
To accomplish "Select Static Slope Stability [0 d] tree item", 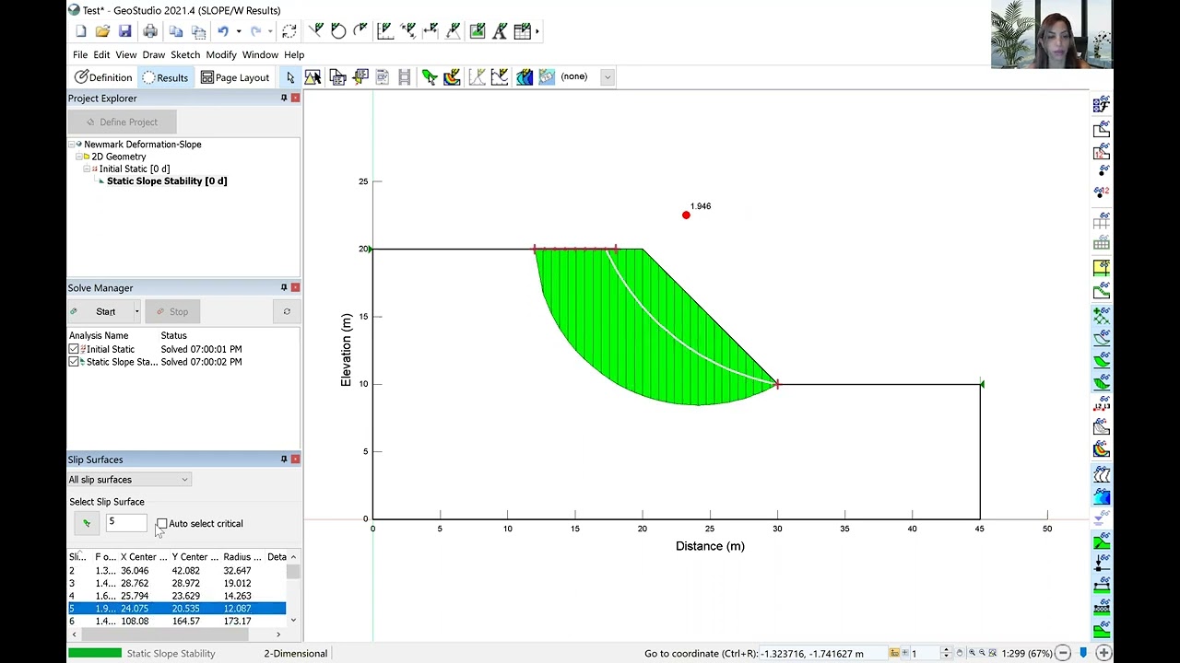I will coord(167,181).
